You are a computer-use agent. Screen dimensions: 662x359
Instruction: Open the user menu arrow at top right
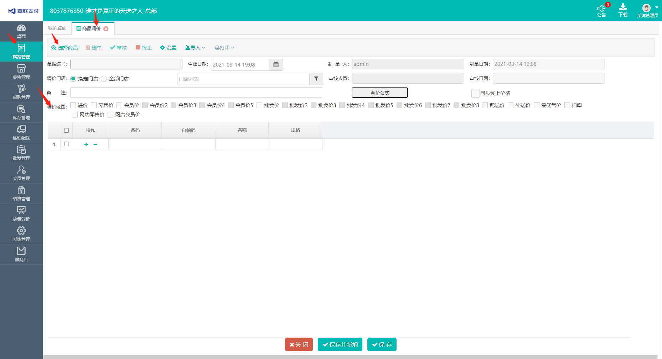(x=657, y=7)
